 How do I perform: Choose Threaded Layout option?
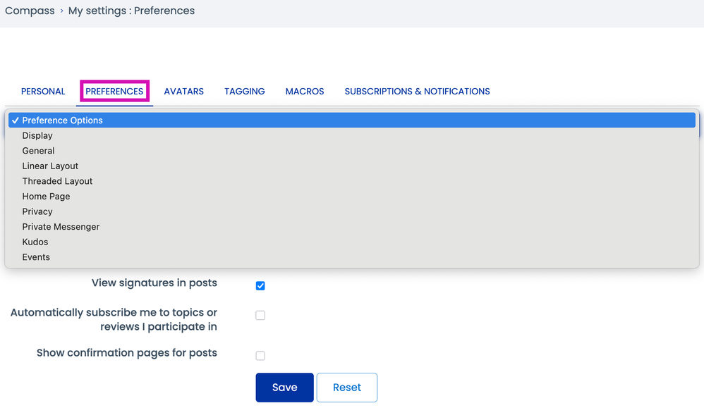point(57,181)
